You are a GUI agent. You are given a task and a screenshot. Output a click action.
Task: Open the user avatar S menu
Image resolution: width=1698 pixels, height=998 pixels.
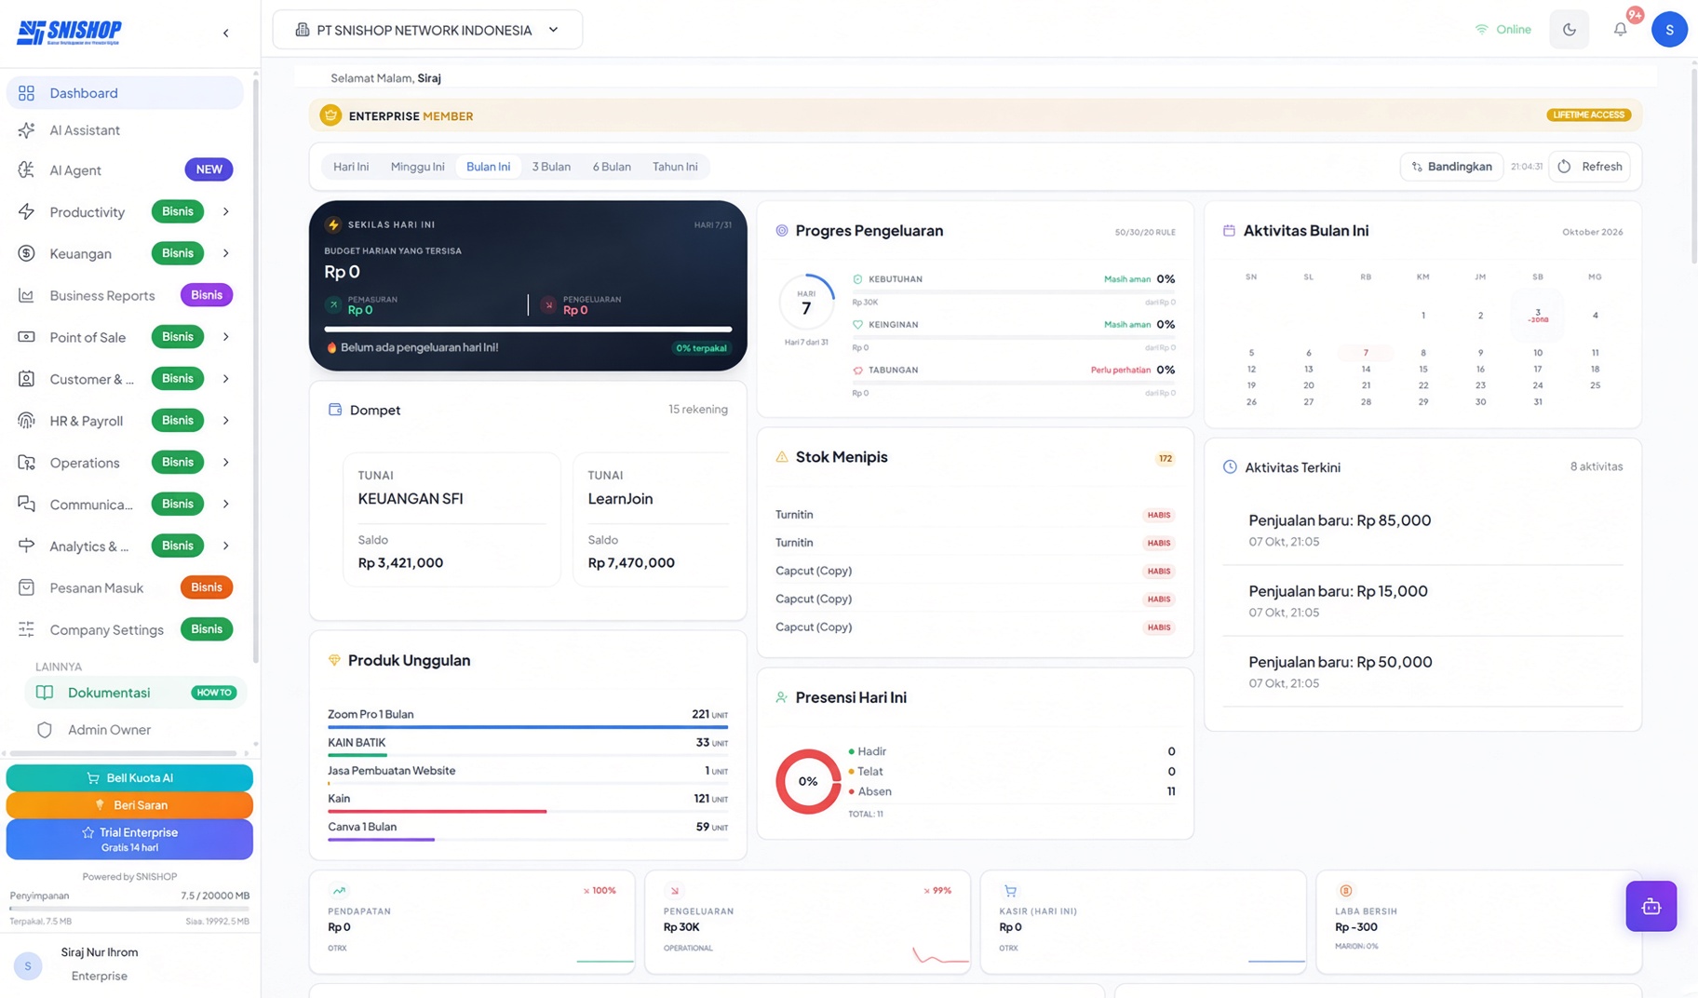(x=1669, y=30)
